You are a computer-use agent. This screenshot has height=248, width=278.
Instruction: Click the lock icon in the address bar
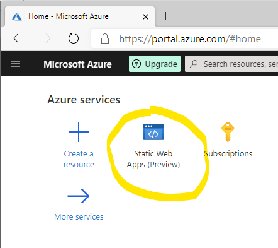pyautogui.click(x=105, y=38)
